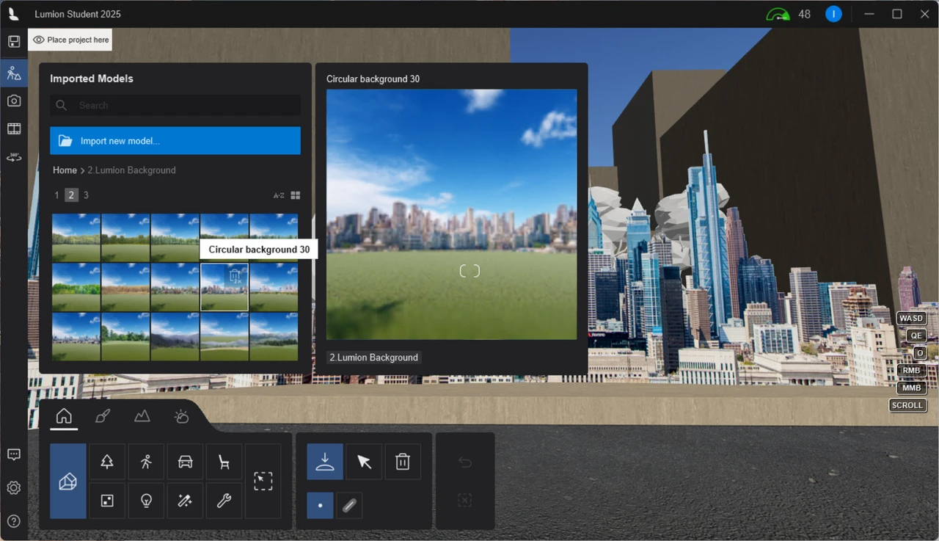This screenshot has width=939, height=541.
Task: Switch to Build mode in the left sidebar
Action: point(14,73)
